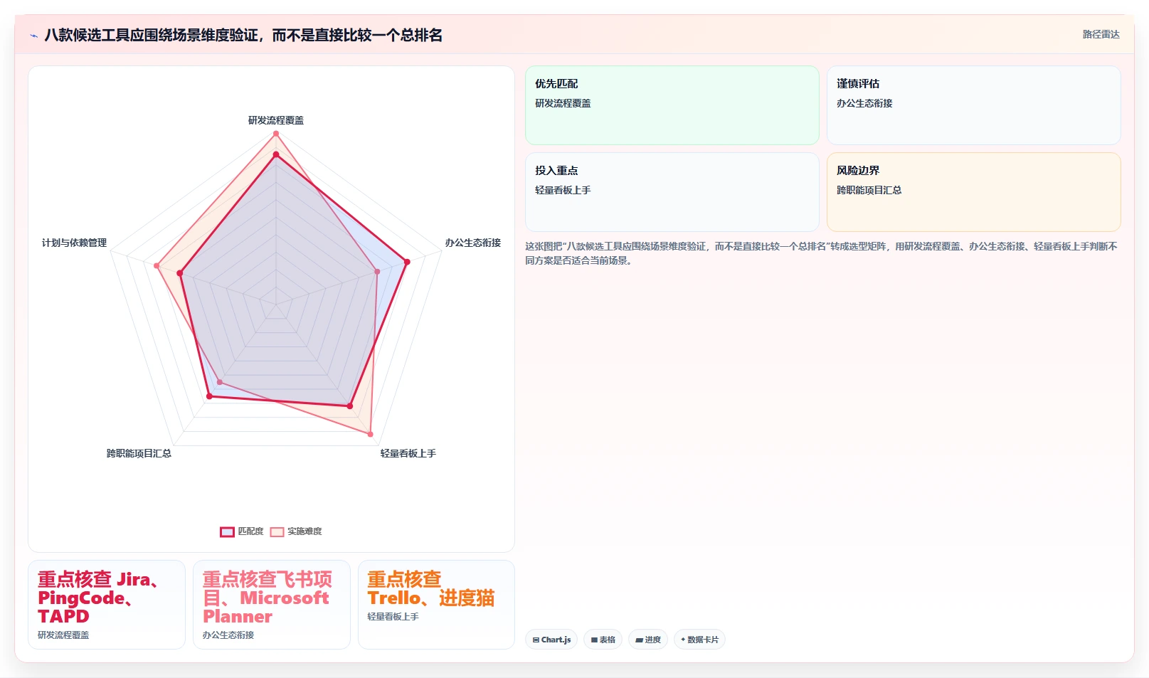The height and width of the screenshot is (678, 1149).
Task: Toggle the 实施难度 legend swatch
Action: pyautogui.click(x=277, y=531)
